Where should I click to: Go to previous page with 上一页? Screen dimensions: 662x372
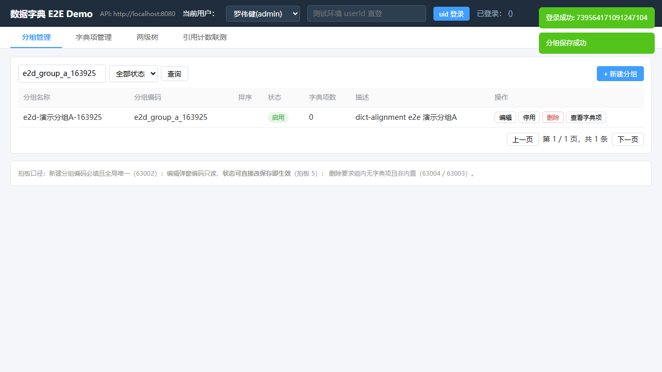523,139
